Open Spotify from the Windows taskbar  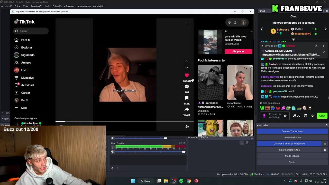tap(181, 181)
